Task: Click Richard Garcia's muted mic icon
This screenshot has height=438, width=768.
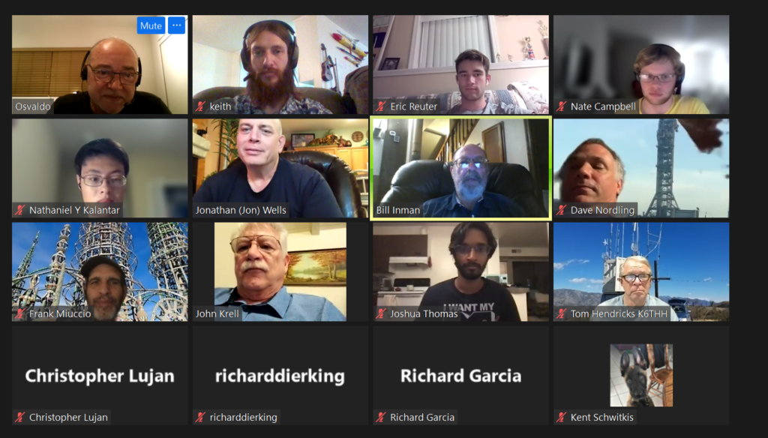Action: click(381, 418)
